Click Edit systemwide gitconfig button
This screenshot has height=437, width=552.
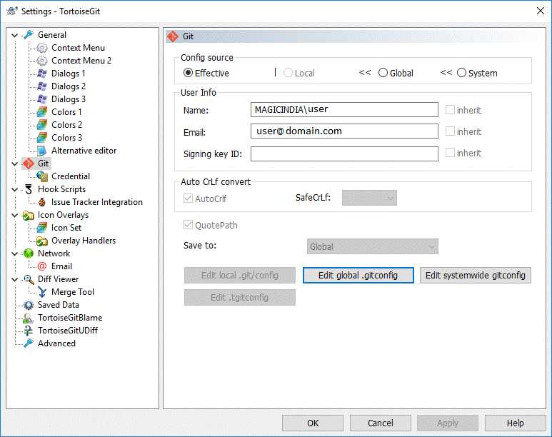pyautogui.click(x=476, y=276)
